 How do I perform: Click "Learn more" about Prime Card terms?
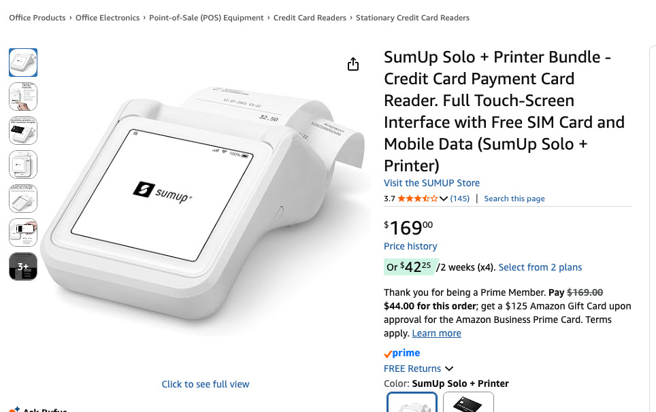pyautogui.click(x=436, y=333)
